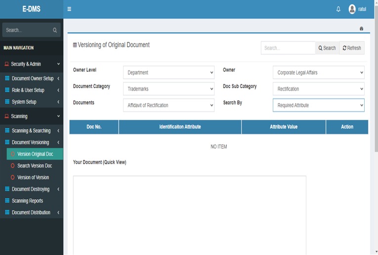
Task: Open the Doc Sub Category Rectification dropdown
Action: tap(318, 89)
